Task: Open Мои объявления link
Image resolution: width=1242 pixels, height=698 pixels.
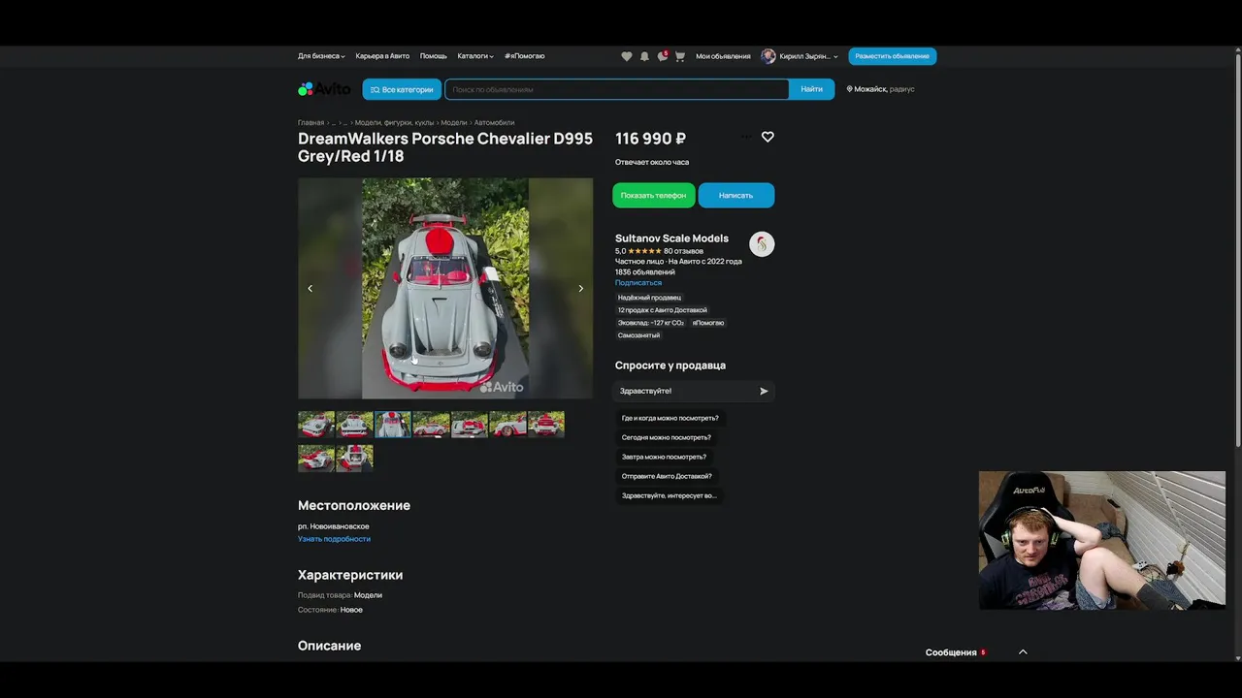Action: point(723,56)
